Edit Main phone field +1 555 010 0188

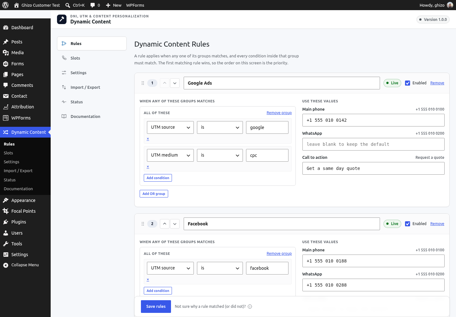coord(373,261)
